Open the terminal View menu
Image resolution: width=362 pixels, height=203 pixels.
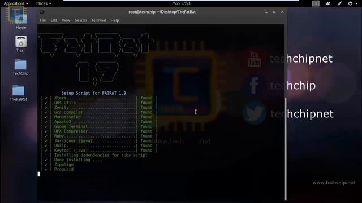66,20
